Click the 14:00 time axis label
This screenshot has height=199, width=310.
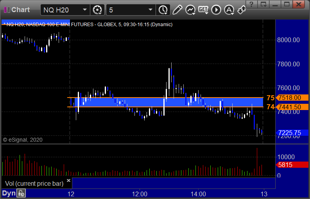(198, 194)
